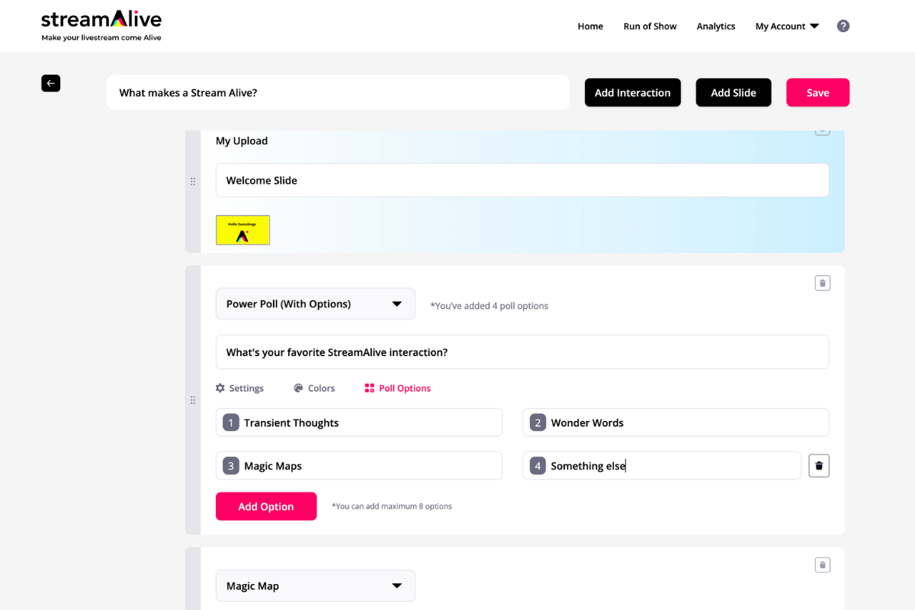Click the 'My Upload' label
Viewport: 915px width, 610px height.
point(242,141)
